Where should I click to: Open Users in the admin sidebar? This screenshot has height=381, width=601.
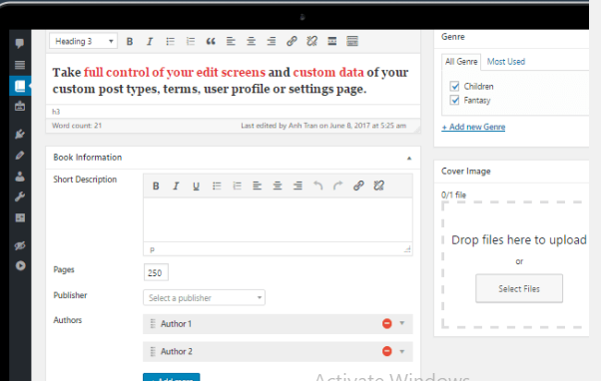20,177
